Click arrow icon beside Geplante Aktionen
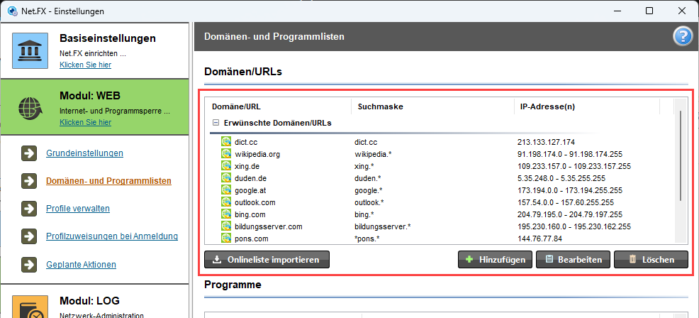This screenshot has width=699, height=318. (x=29, y=265)
